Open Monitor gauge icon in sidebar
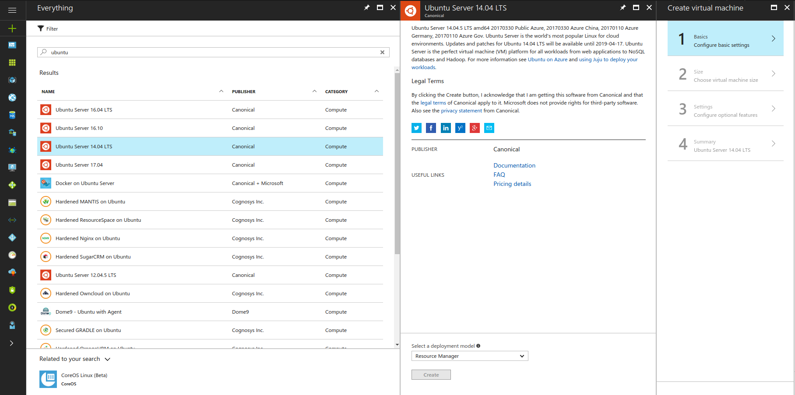Viewport: 795px width, 395px height. point(12,255)
